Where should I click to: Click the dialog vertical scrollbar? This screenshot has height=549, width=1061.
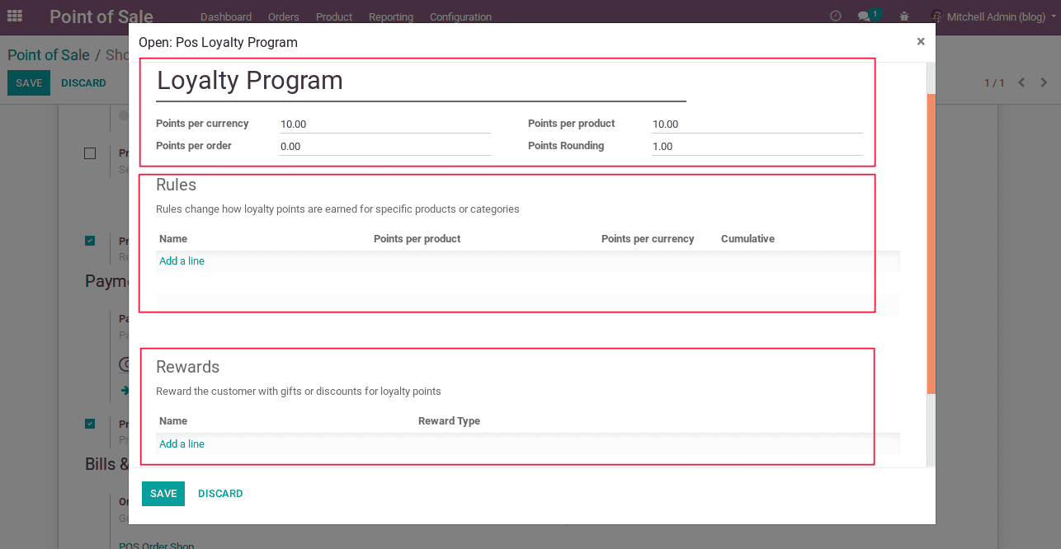(931, 243)
